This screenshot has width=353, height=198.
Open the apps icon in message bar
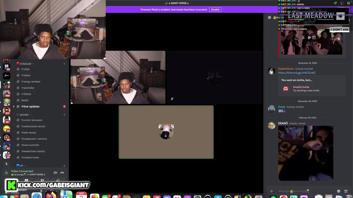tap(346, 191)
